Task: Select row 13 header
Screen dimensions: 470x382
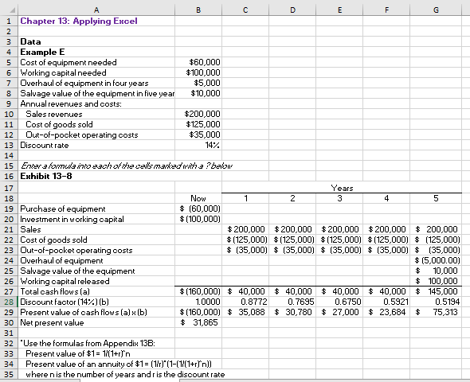Action: click(9, 145)
